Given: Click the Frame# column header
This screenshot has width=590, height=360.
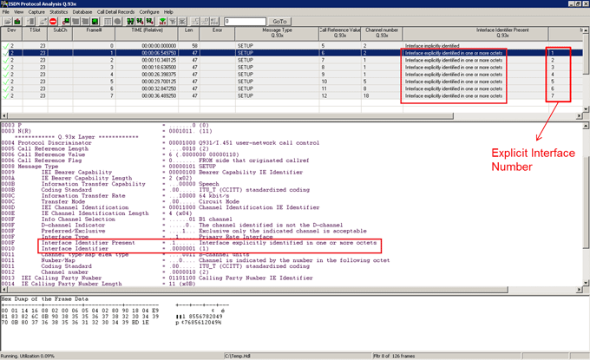Looking at the screenshot, I should tap(94, 33).
